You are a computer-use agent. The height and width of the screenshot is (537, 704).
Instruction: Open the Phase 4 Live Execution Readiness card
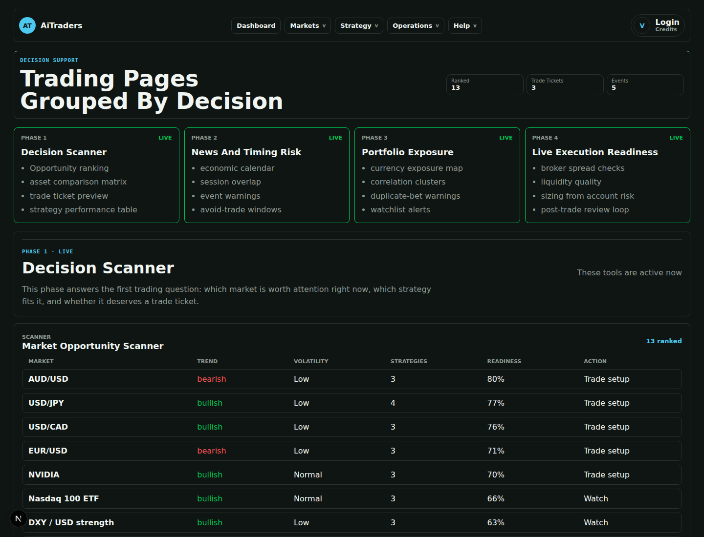point(608,175)
